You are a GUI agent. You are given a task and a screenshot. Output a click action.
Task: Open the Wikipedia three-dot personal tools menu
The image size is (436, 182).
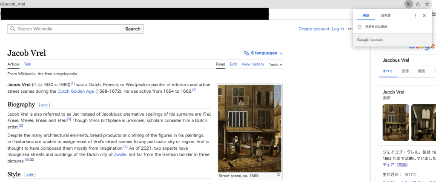pyautogui.click(x=350, y=29)
